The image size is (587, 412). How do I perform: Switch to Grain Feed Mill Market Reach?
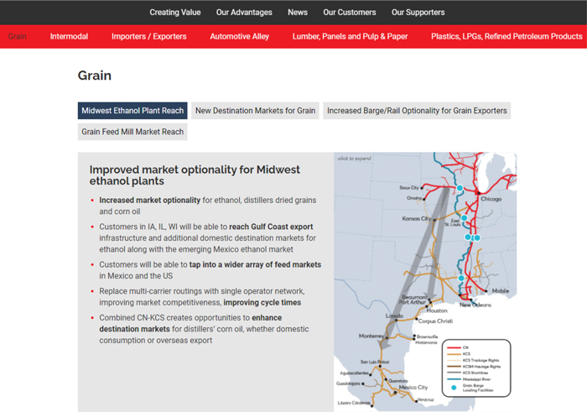tap(132, 132)
